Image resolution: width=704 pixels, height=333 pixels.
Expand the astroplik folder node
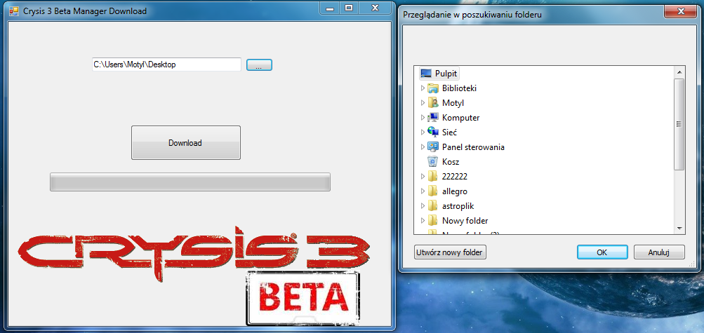click(x=423, y=206)
